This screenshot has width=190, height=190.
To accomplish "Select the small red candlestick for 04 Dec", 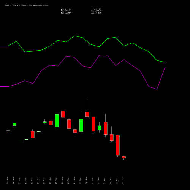I will 124,157.
